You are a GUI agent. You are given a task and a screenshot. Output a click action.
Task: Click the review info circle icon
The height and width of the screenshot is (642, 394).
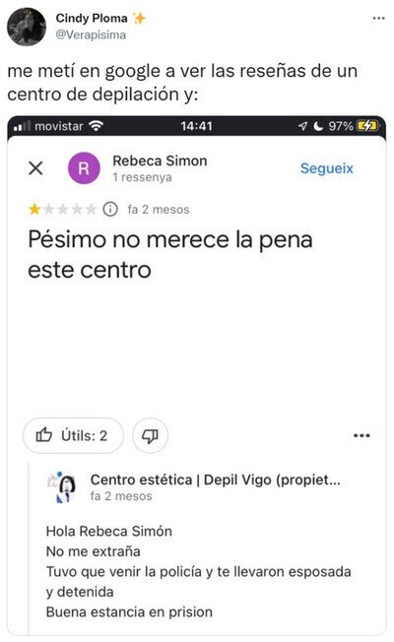pos(110,209)
